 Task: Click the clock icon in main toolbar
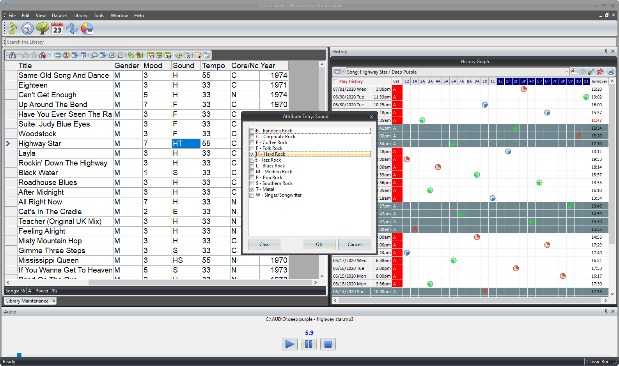[x=27, y=28]
